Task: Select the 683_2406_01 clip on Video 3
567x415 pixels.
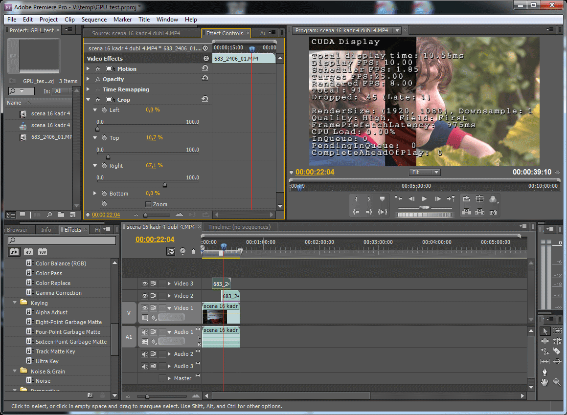Action: coord(221,284)
